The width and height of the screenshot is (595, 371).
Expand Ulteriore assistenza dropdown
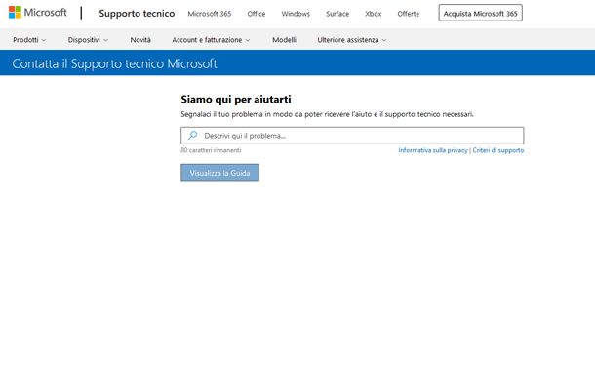click(352, 40)
